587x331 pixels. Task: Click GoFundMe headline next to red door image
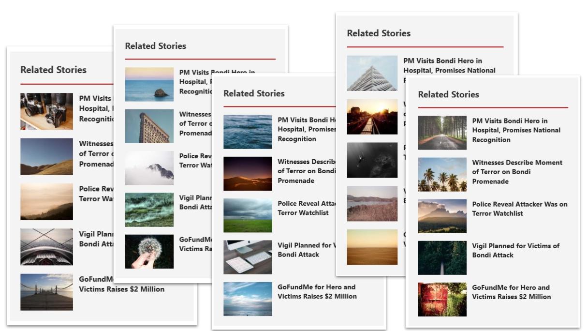coord(511,292)
